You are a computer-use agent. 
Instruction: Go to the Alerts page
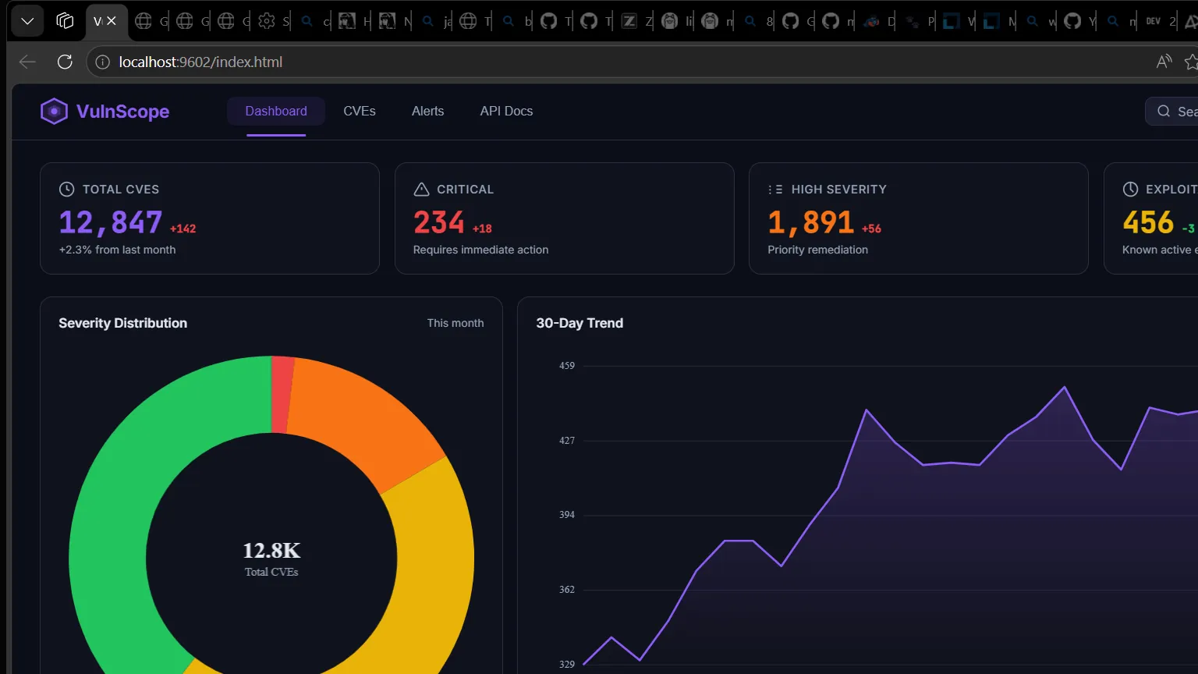point(427,112)
